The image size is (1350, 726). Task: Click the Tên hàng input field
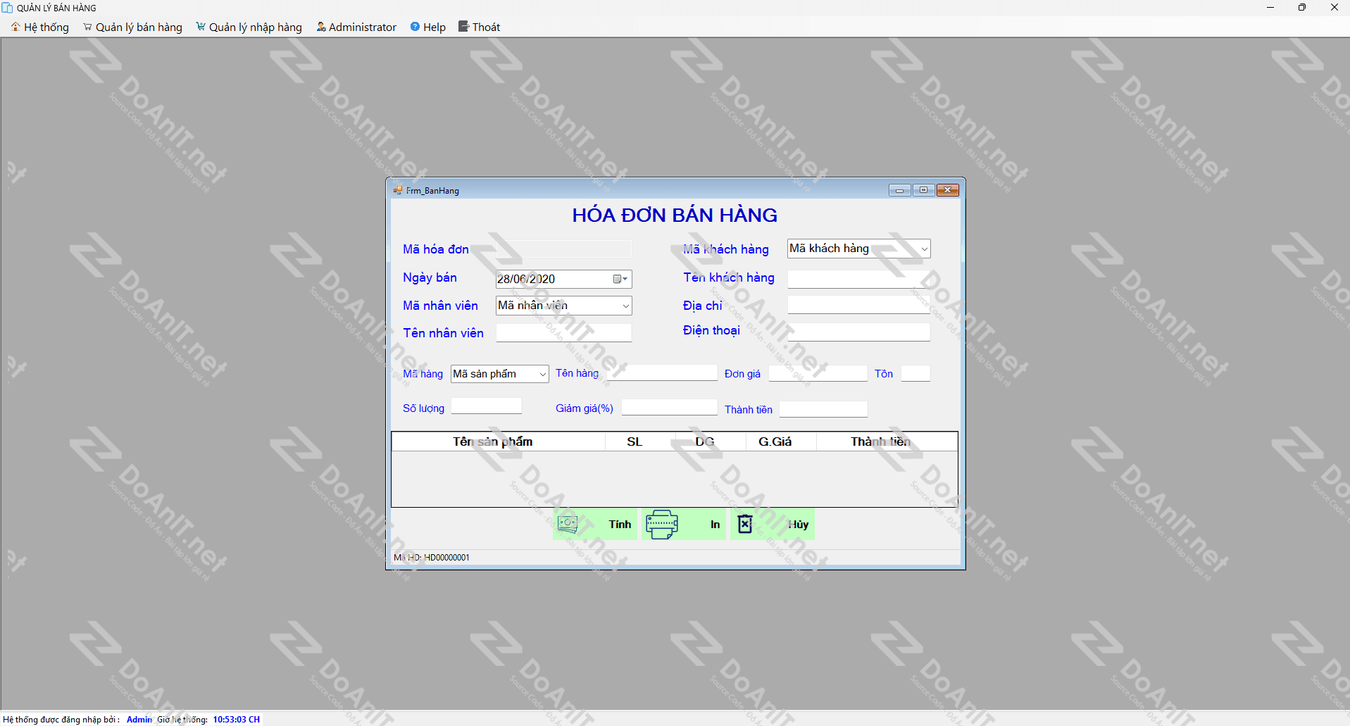[x=663, y=373]
